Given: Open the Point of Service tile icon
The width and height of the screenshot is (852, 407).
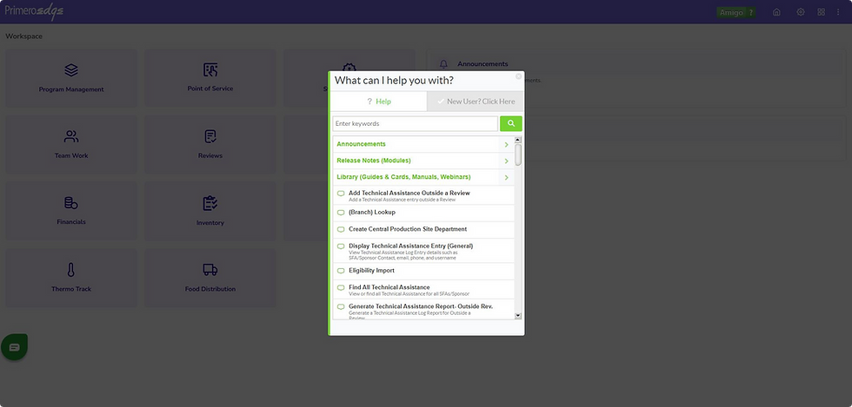Looking at the screenshot, I should [210, 69].
